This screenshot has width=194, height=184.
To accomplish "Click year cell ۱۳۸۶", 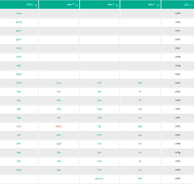I will click(x=178, y=74).
